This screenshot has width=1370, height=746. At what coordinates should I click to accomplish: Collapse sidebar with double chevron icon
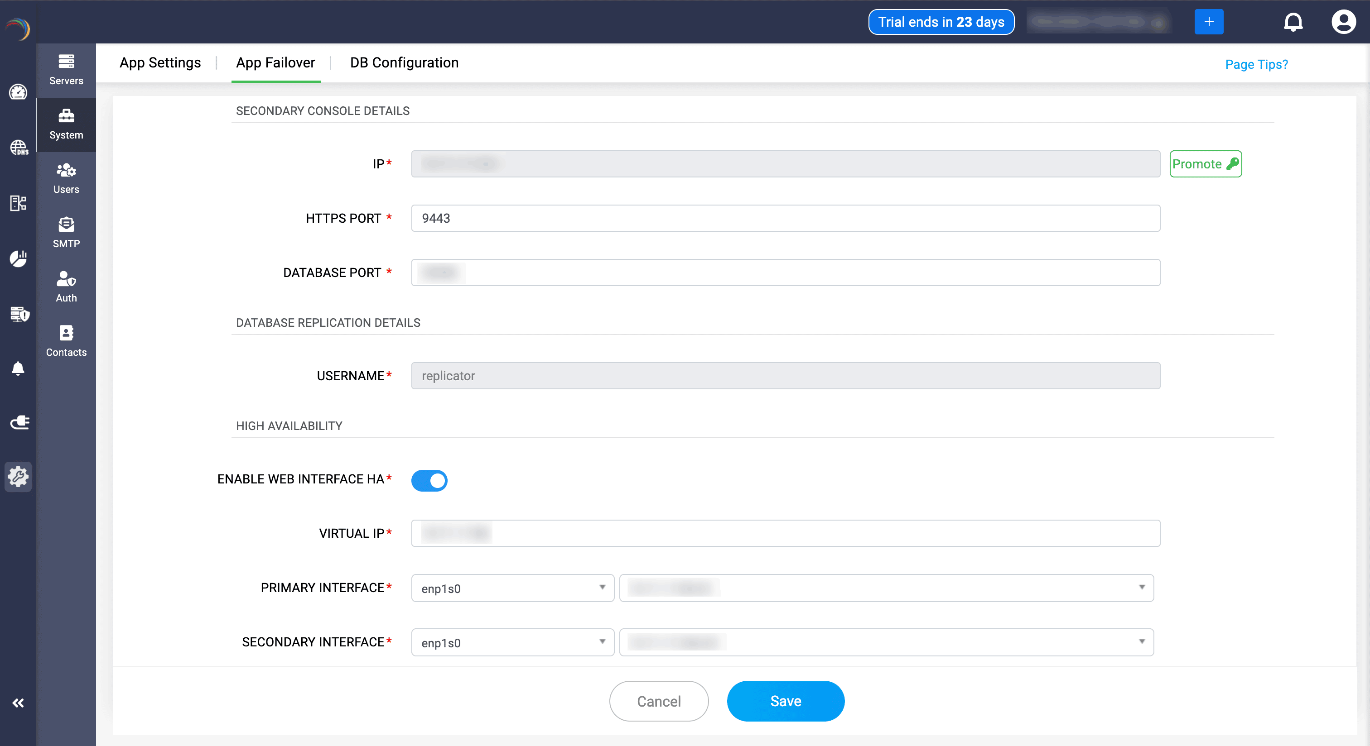pos(18,703)
